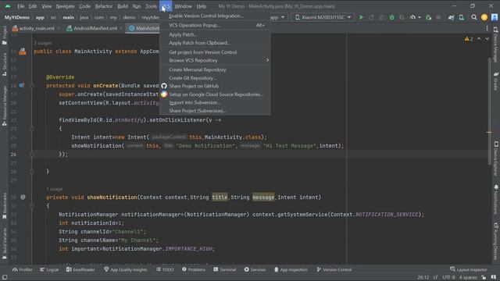Open the Notifications right panel
This screenshot has width=500, height=281.
(495, 200)
